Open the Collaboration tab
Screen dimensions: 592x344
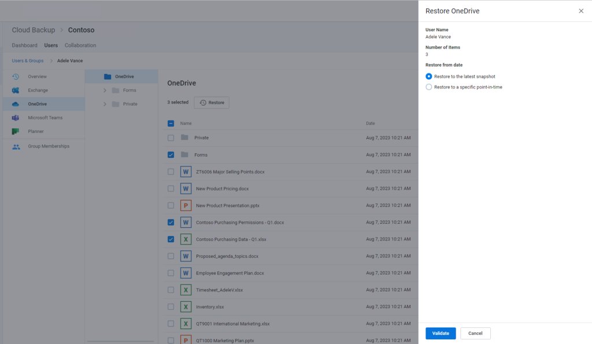80,45
